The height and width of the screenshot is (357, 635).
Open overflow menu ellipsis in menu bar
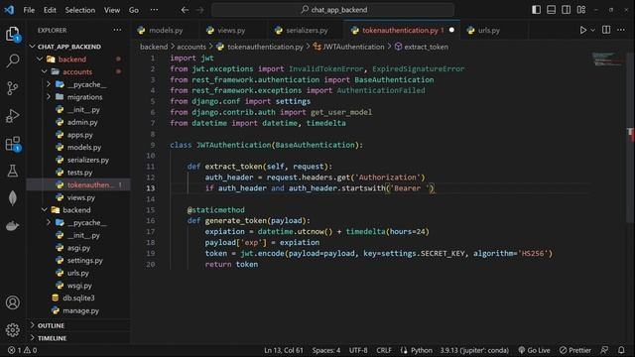click(x=154, y=10)
